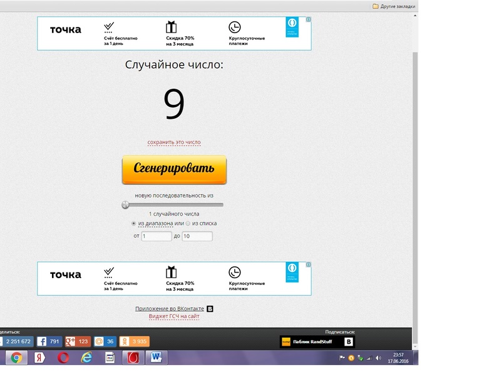Open the 'Виджет ГСЧ на сайт' link
The image size is (482, 385).
[174, 316]
